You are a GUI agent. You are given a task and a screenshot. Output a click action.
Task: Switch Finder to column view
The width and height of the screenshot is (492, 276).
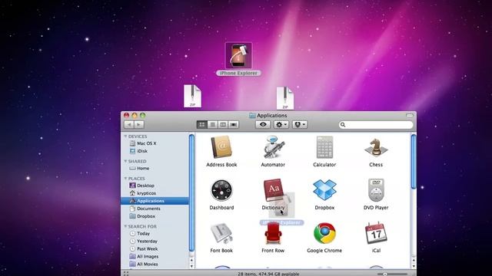[x=223, y=124]
